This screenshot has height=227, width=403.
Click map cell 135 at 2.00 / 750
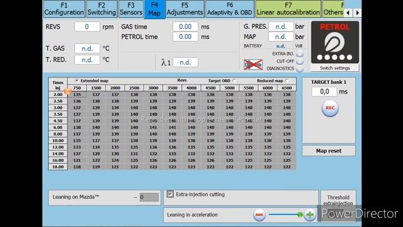77,95
